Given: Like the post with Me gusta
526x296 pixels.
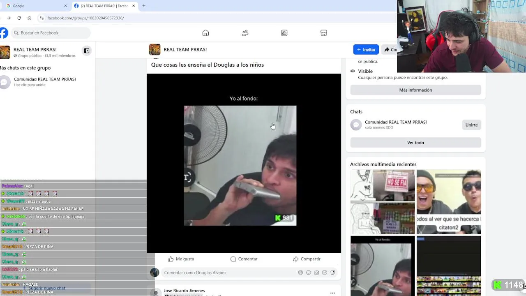Looking at the screenshot, I should [181, 259].
